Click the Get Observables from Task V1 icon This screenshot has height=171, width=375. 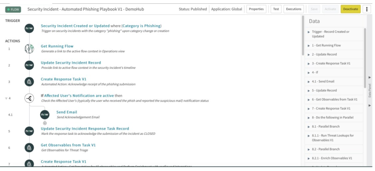click(x=29, y=147)
